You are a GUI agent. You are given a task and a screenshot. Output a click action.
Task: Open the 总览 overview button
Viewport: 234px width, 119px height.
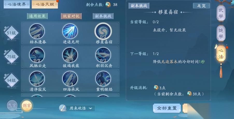(x=201, y=6)
